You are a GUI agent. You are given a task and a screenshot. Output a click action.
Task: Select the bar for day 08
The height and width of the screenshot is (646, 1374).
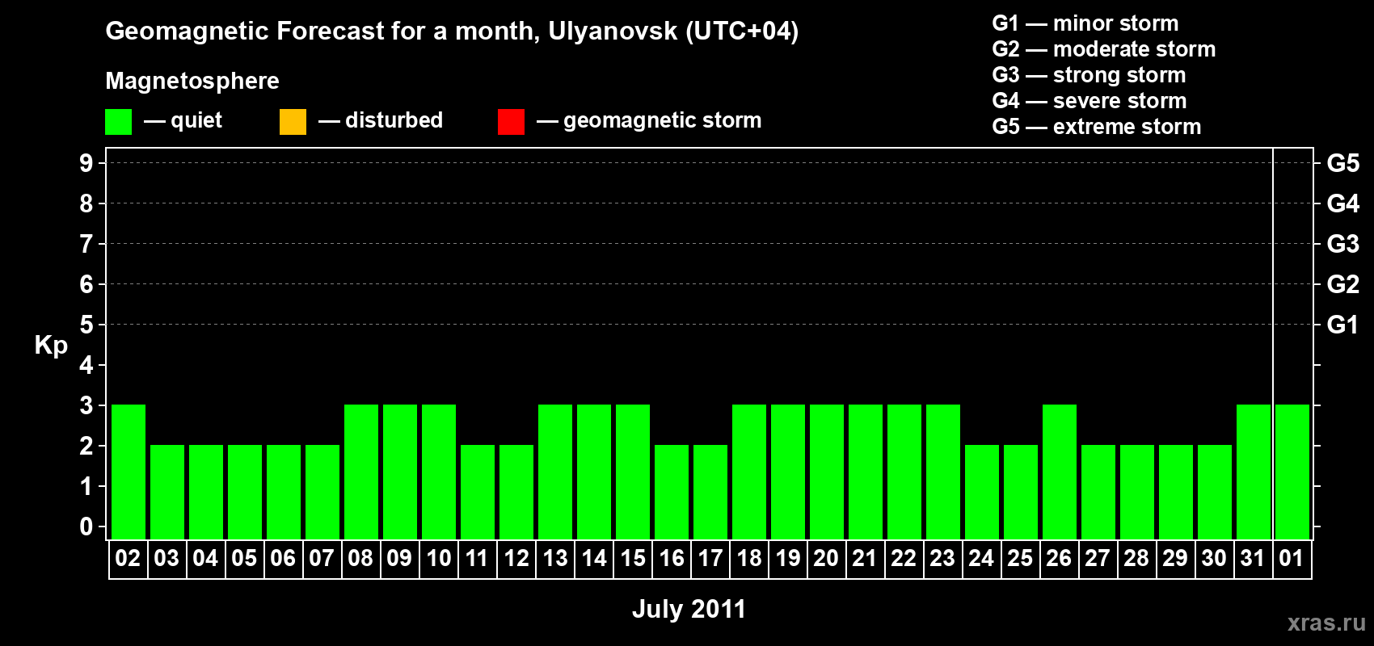click(361, 472)
